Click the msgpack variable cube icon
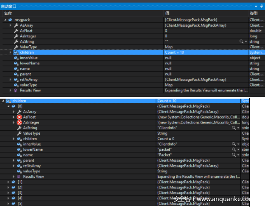 (x=10, y=19)
